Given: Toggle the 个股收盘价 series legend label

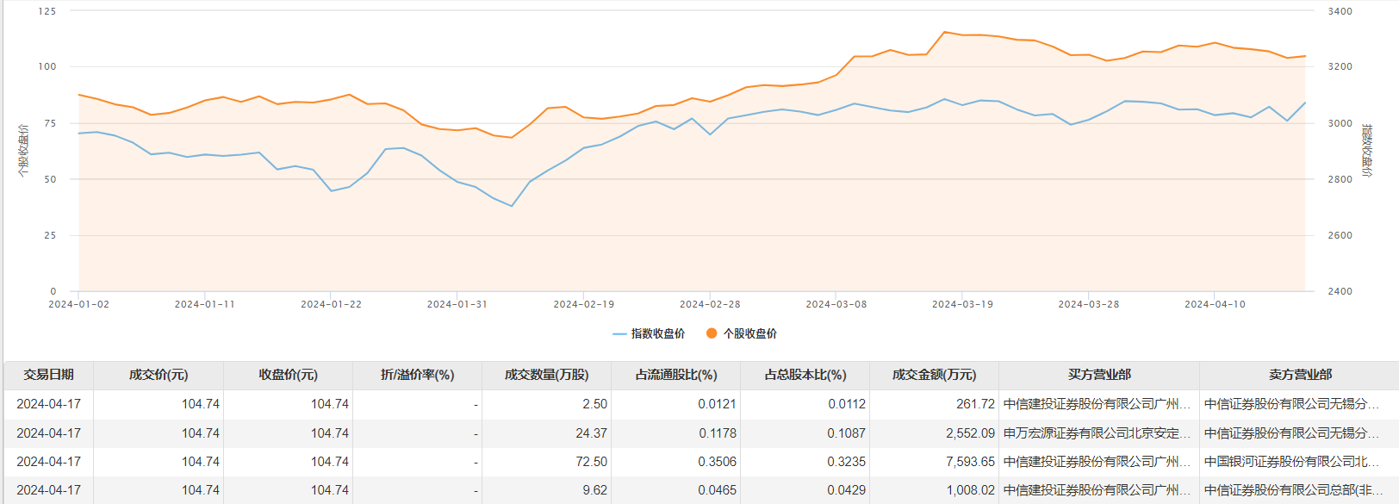Looking at the screenshot, I should coord(749,334).
